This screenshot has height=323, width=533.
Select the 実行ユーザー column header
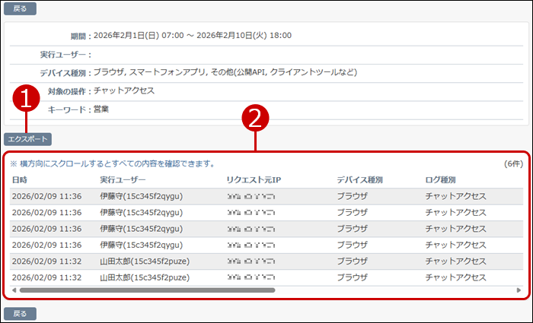coord(122,180)
